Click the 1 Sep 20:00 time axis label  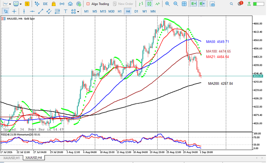click(206, 152)
